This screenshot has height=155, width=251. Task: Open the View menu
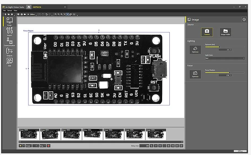click(x=15, y=10)
